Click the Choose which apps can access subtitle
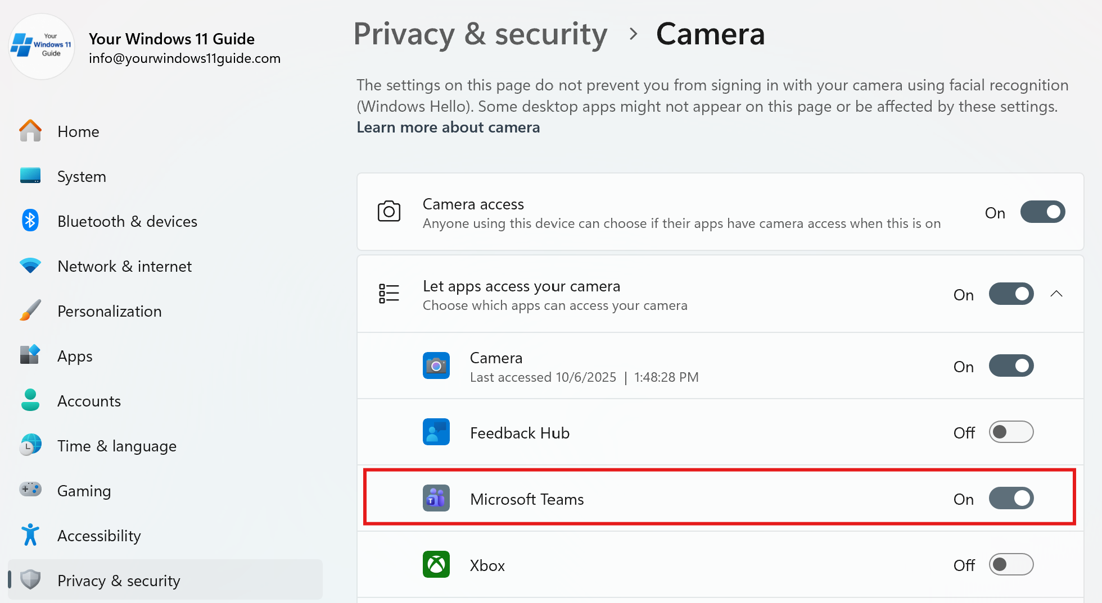 [x=555, y=305]
